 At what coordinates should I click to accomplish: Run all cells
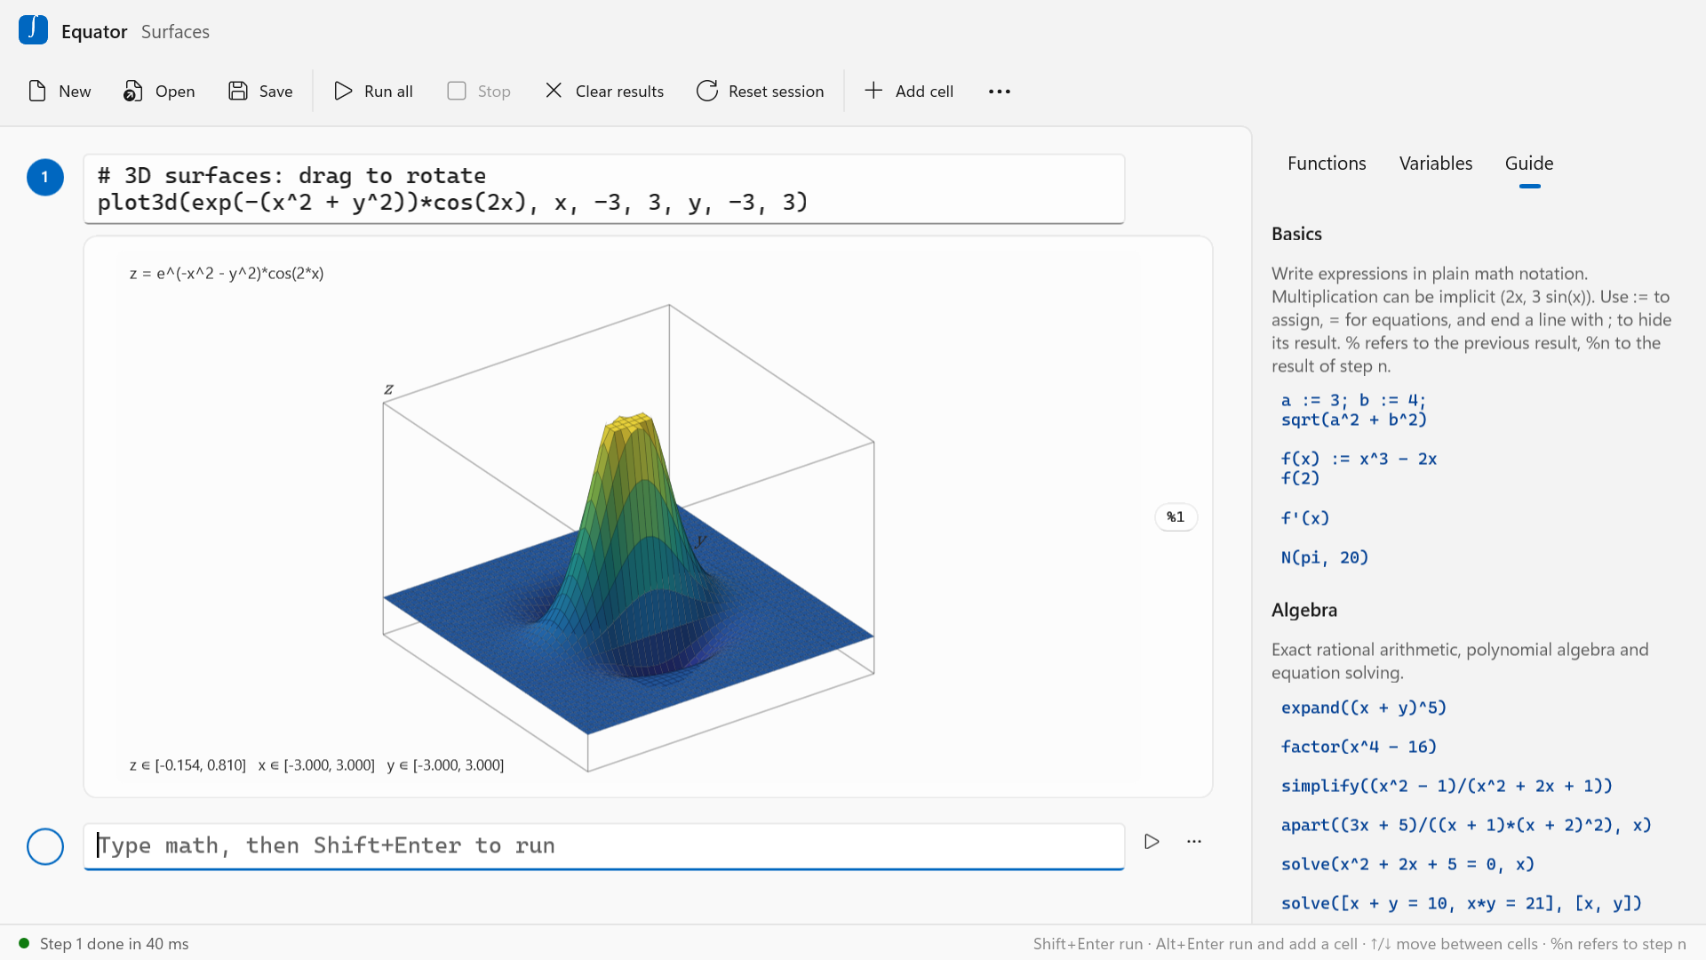click(373, 92)
